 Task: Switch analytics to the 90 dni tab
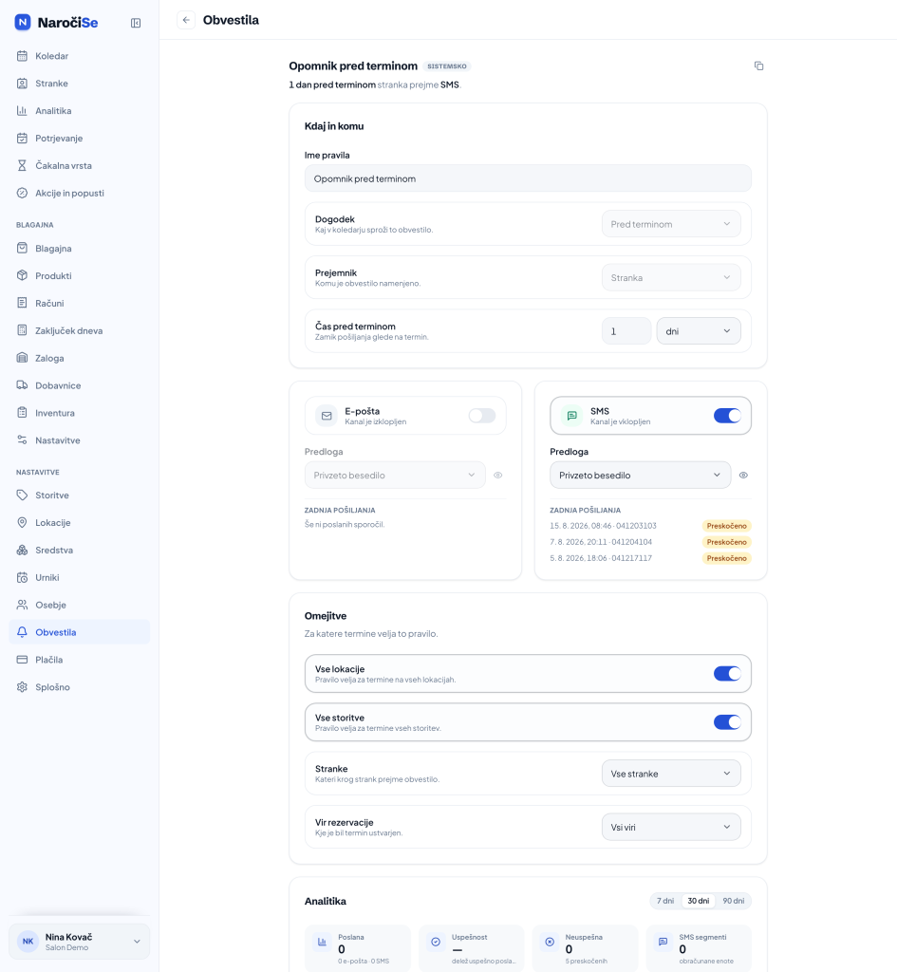point(734,901)
